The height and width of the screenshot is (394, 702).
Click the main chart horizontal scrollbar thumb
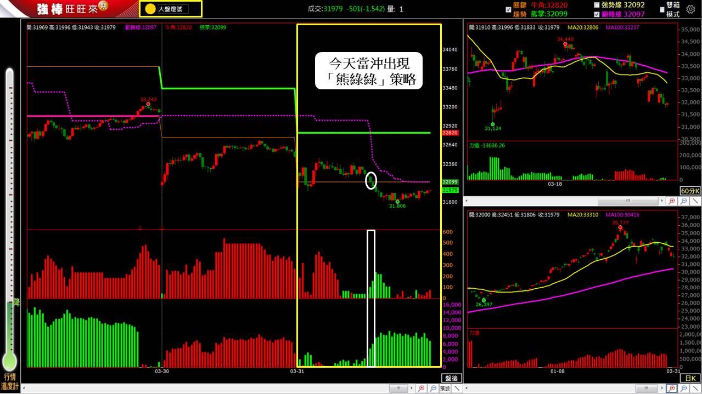click(400, 388)
